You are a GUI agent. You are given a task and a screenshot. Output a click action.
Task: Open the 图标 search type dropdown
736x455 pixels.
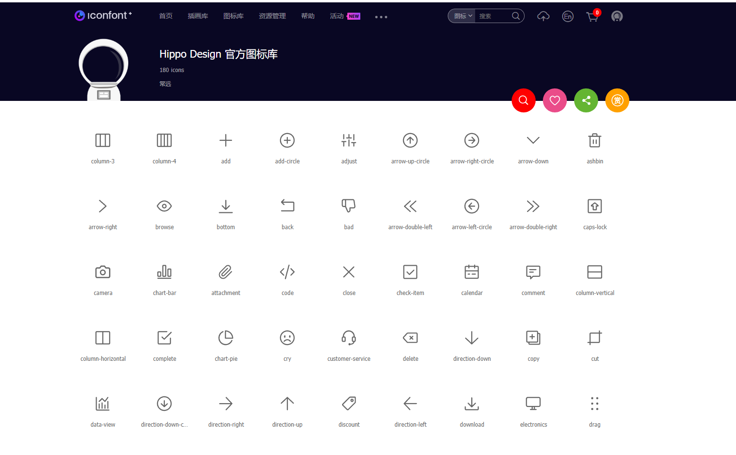[x=462, y=16]
